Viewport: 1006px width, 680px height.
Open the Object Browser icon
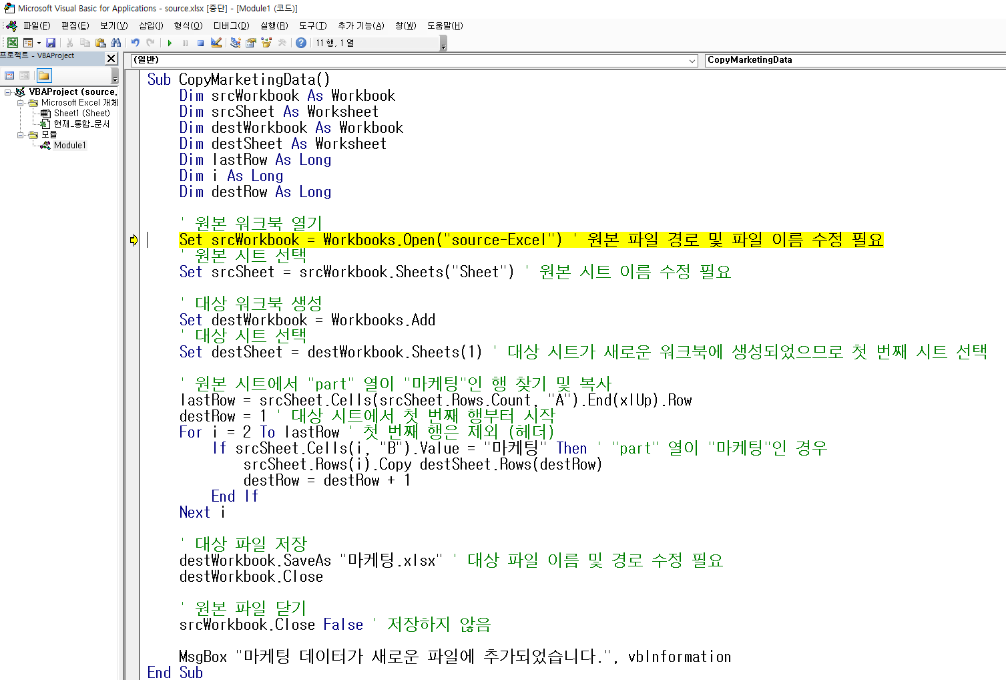click(x=266, y=43)
